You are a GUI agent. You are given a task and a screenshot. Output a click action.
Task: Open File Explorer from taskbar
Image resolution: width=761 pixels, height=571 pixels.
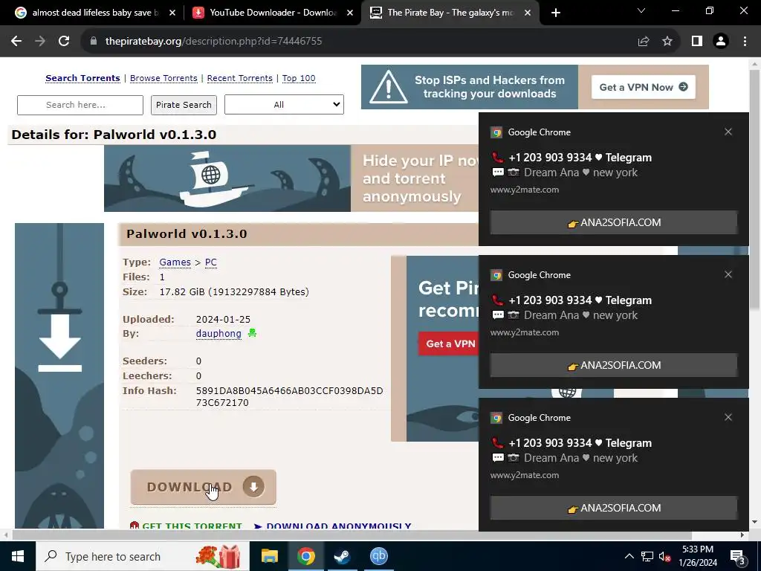pyautogui.click(x=269, y=556)
